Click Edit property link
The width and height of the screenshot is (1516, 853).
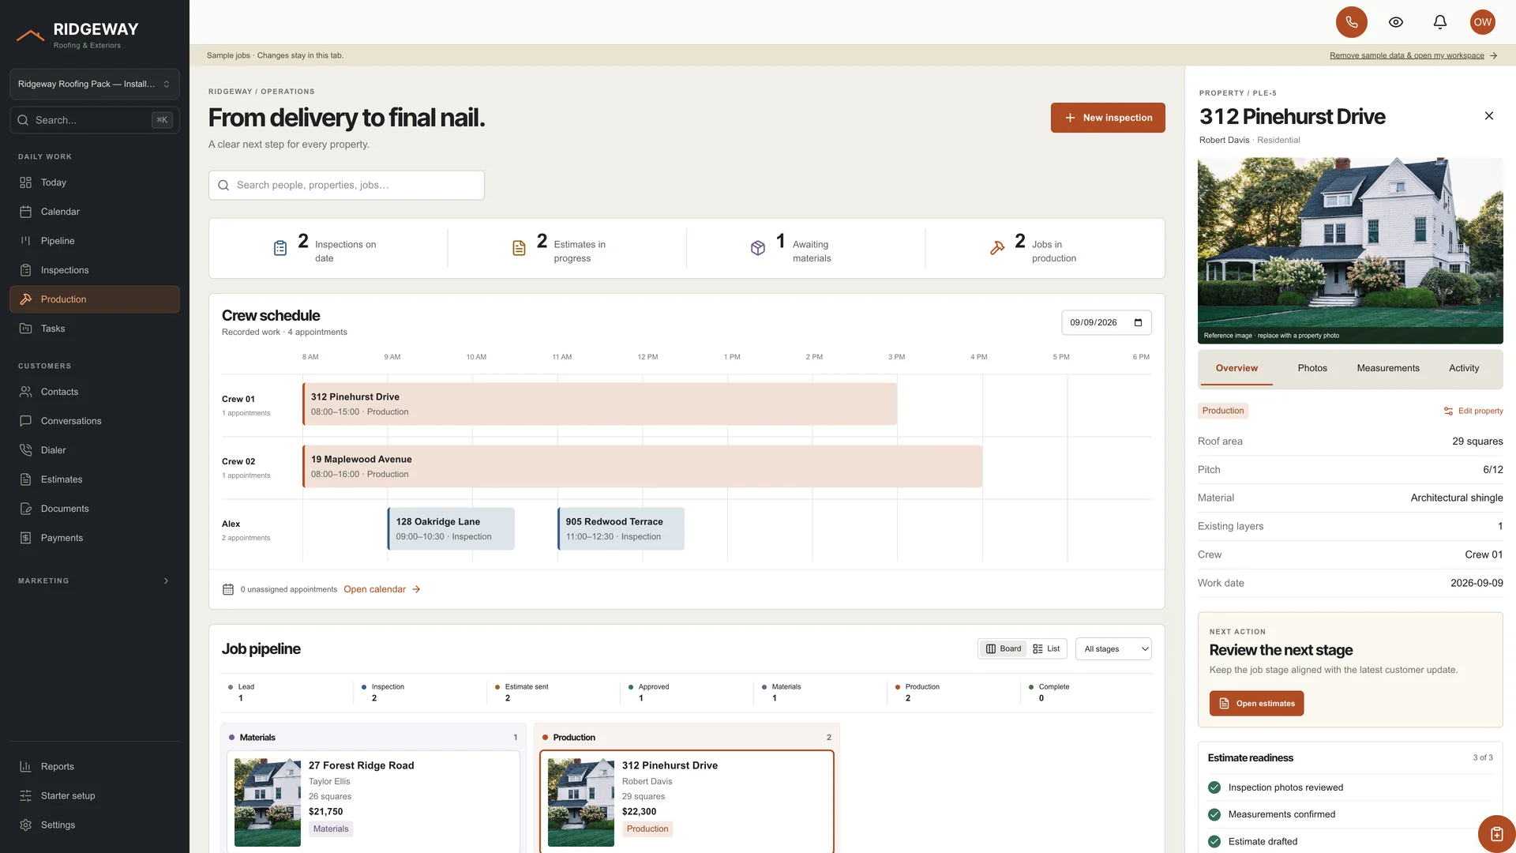(x=1473, y=411)
